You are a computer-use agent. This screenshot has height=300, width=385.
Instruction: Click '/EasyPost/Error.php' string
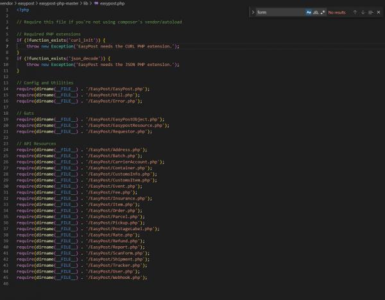pyautogui.click(x=112, y=101)
